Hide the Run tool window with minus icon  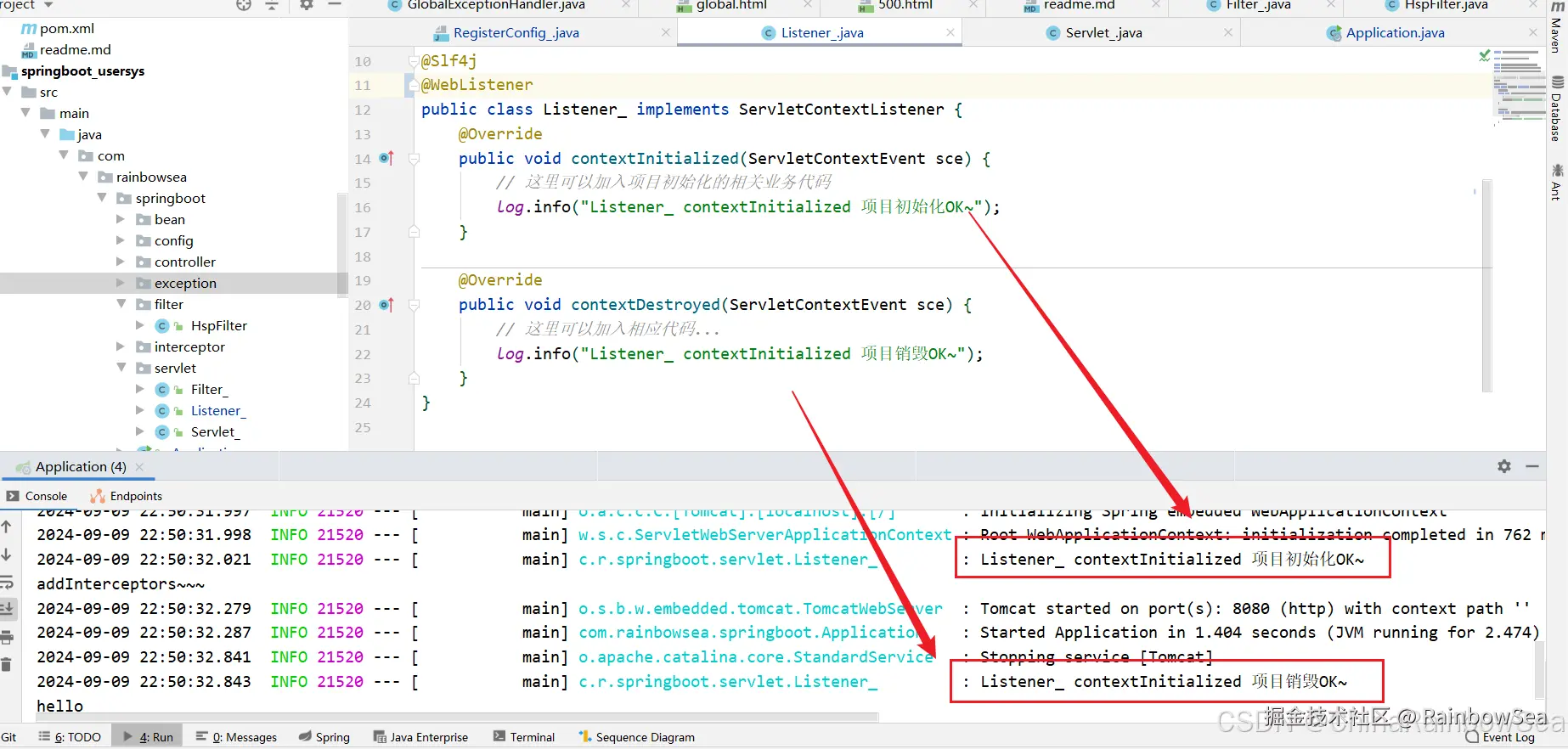(x=1532, y=466)
